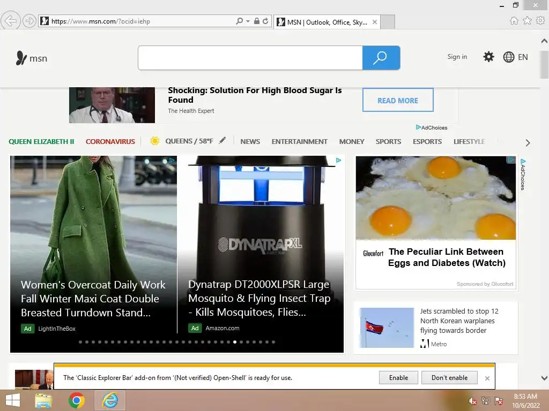Screen dimensions: 549x411
Task: Click the vertical scrollbar thumb
Action: (x=544, y=65)
